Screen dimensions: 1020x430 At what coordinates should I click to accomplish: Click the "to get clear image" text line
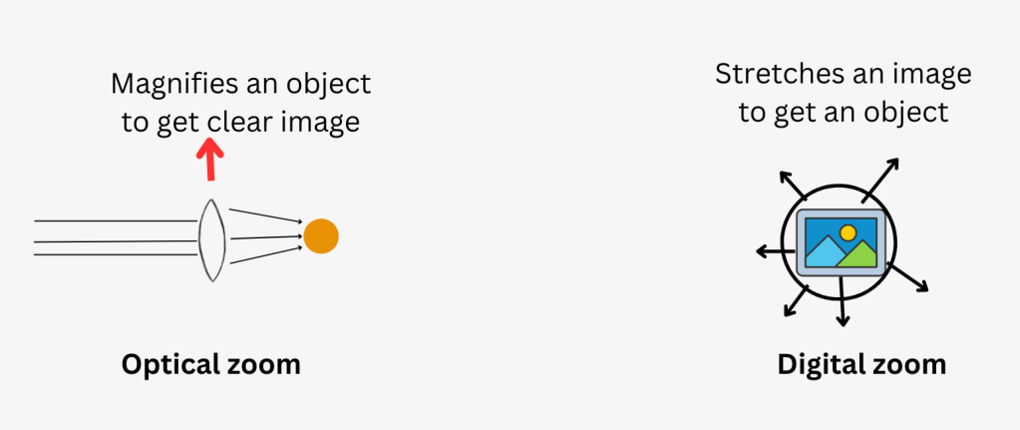tap(240, 120)
